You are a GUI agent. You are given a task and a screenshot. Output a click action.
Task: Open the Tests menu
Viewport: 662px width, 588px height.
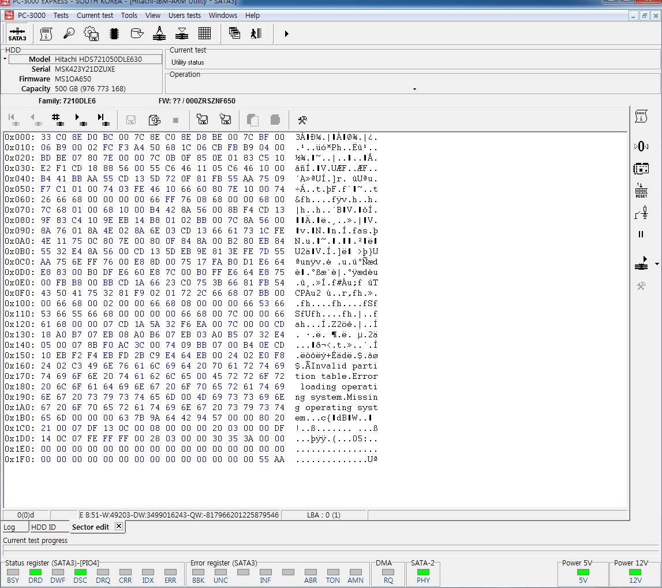[61, 16]
